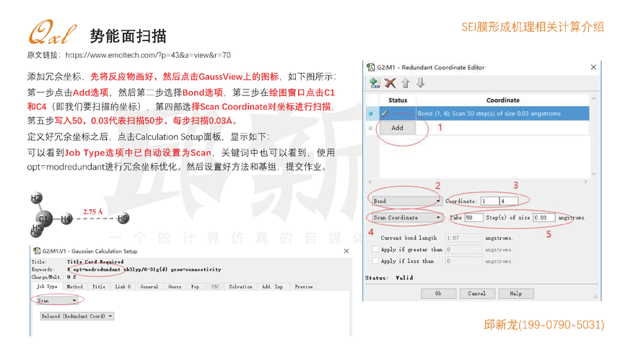Close the Redundant Coordinate Editor window

pyautogui.click(x=593, y=66)
